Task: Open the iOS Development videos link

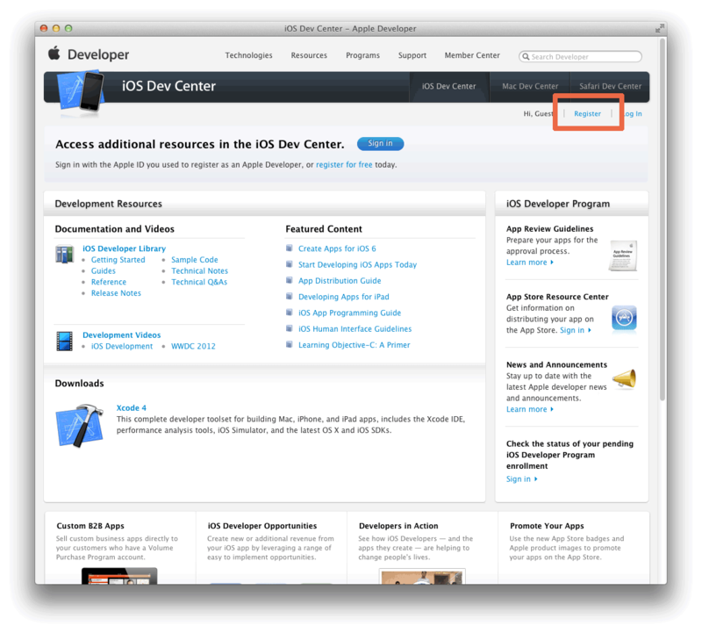Action: pos(122,346)
